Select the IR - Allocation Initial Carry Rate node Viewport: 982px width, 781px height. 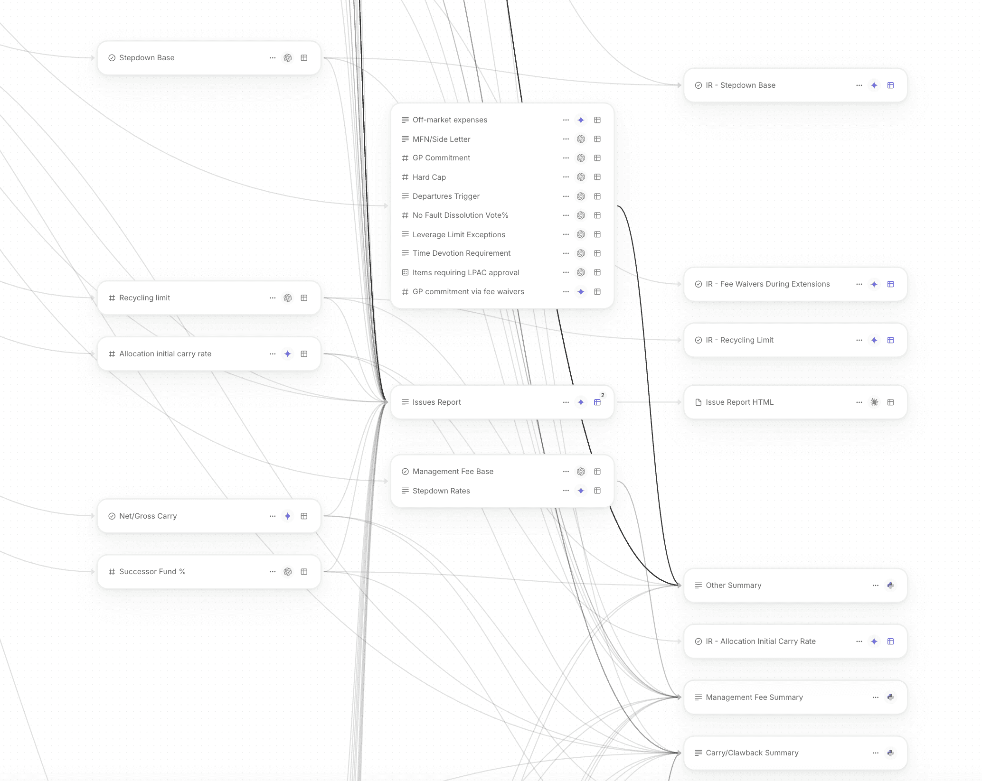pyautogui.click(x=760, y=641)
